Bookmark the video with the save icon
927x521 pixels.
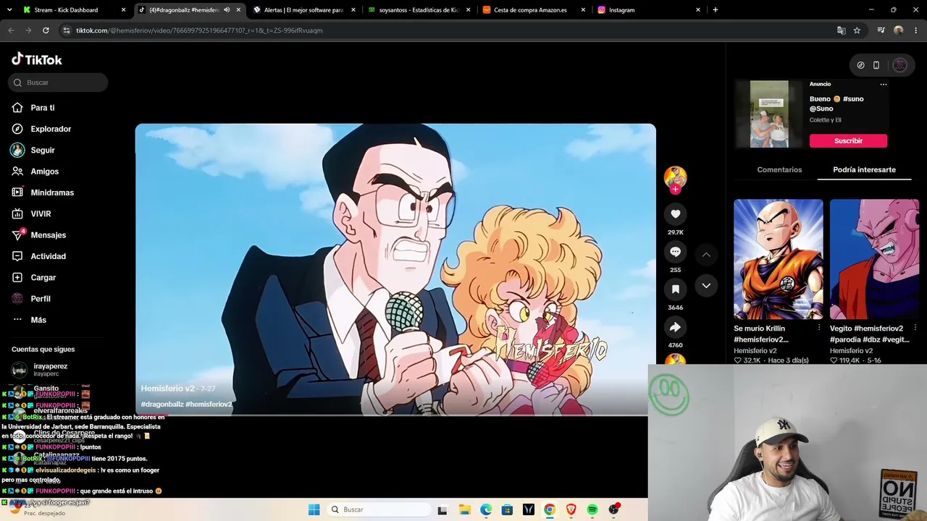[x=675, y=289]
